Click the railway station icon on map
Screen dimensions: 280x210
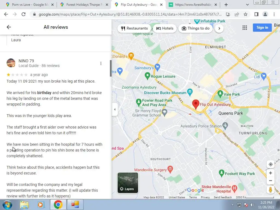pos(190,114)
